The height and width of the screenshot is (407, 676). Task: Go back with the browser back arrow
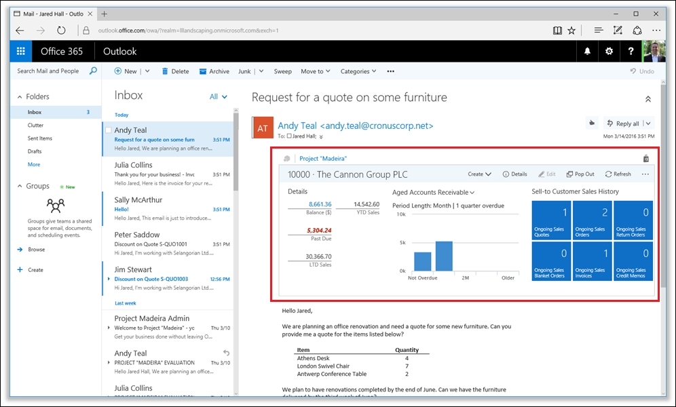20,30
